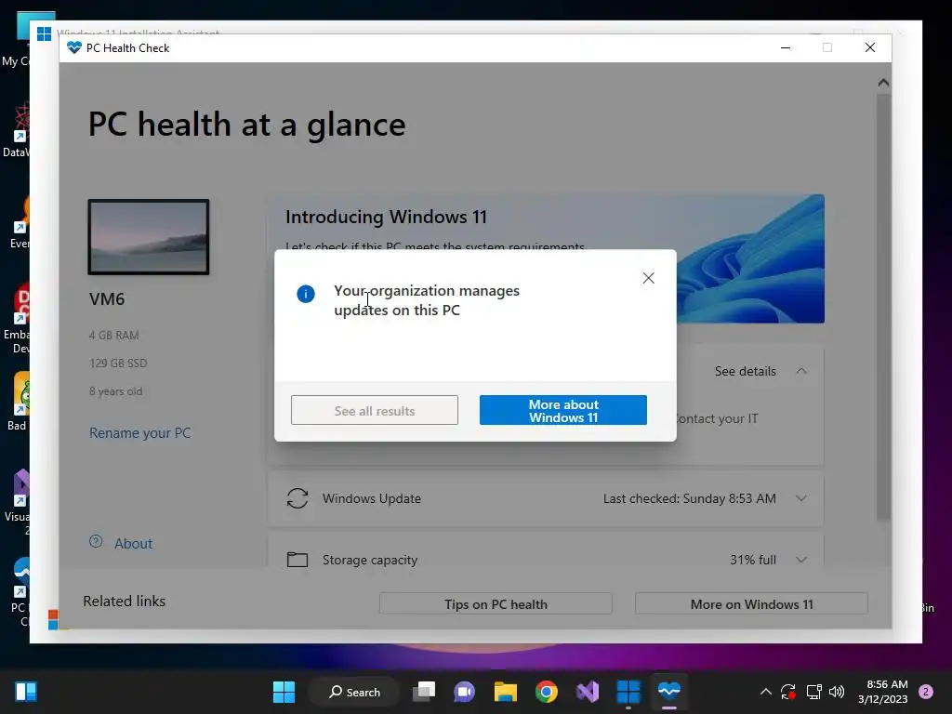Expand the Windows Update chevron
Viewport: 952px width, 714px height.
pos(801,498)
